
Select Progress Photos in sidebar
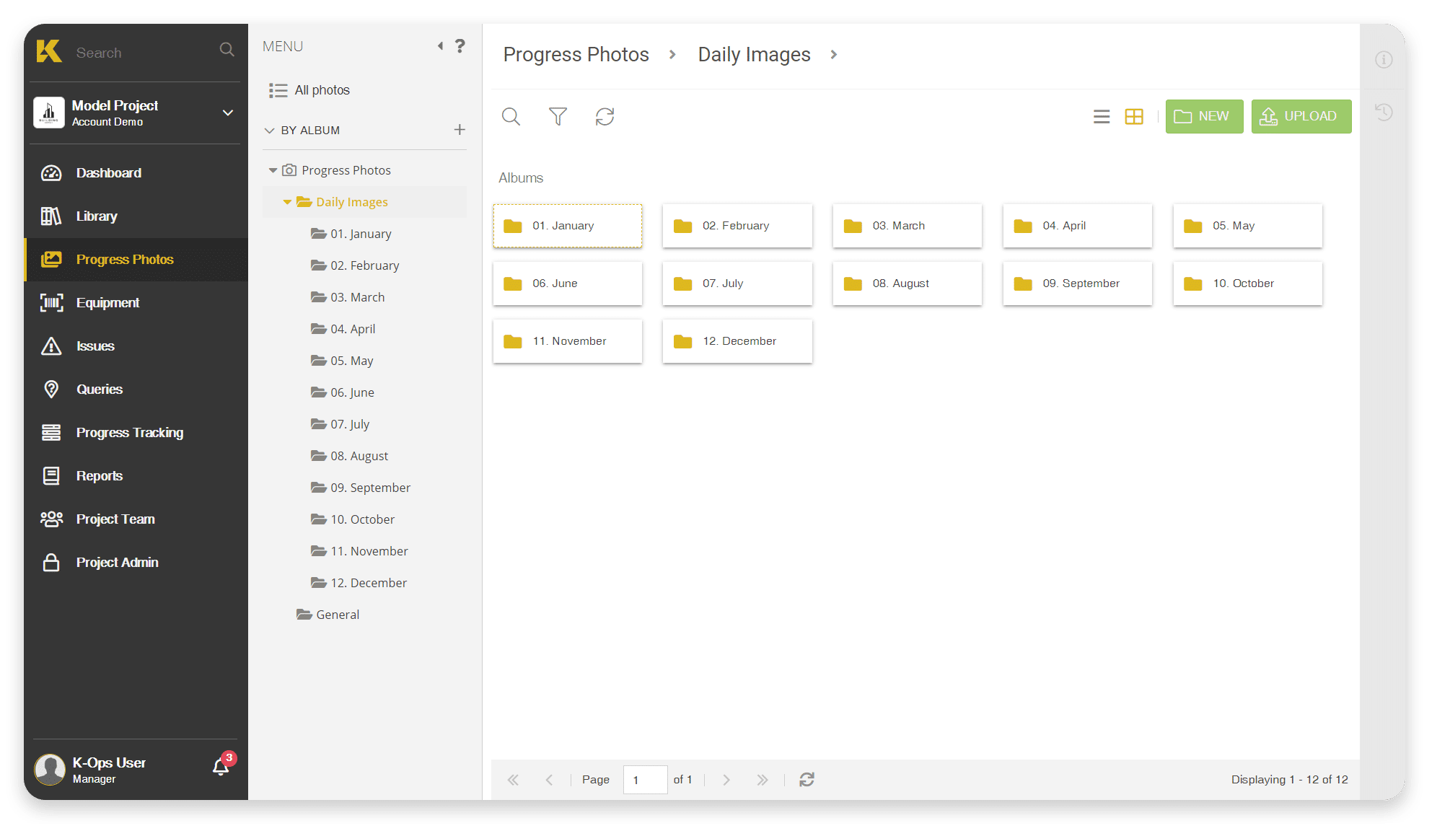[136, 260]
